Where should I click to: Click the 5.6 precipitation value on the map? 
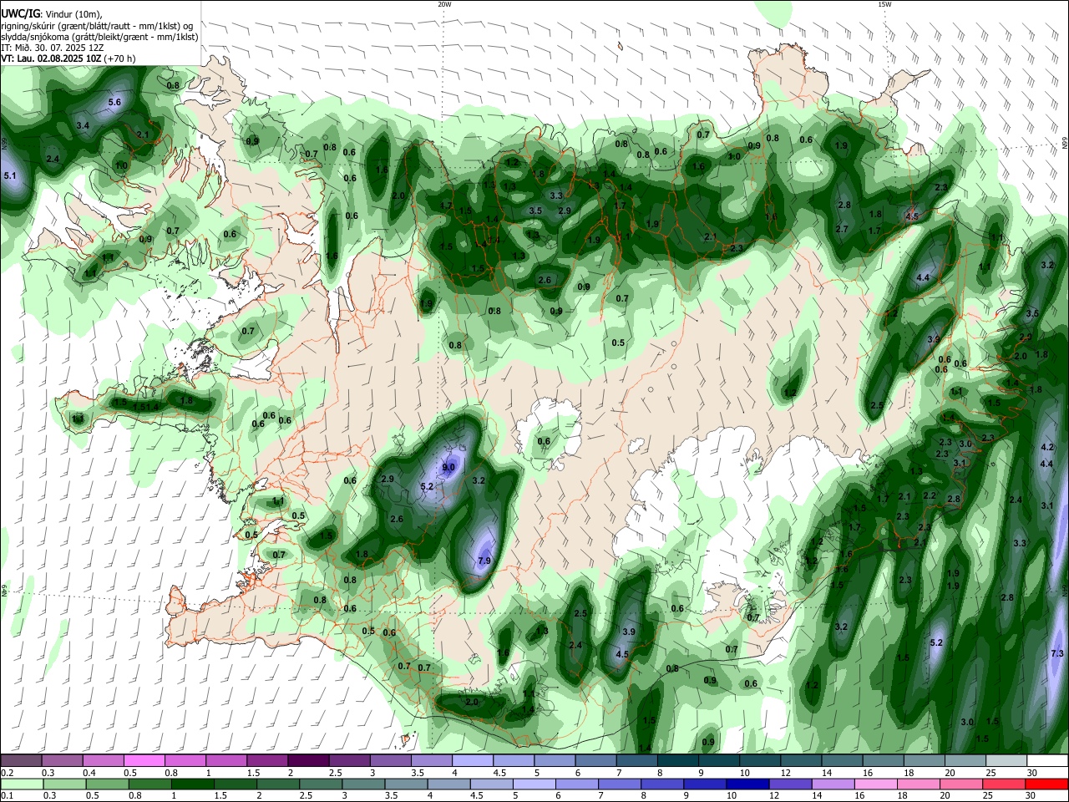(115, 102)
